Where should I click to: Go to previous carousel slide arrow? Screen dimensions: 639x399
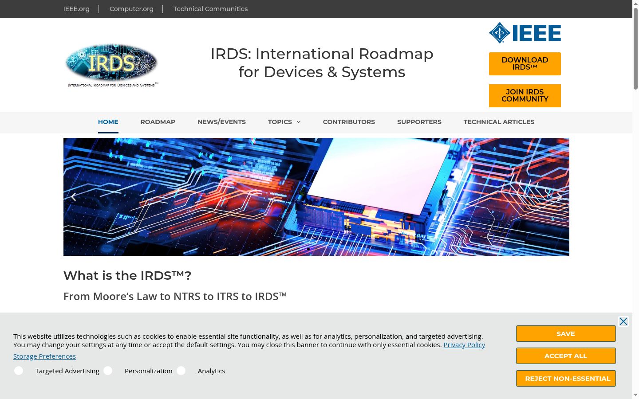point(74,196)
